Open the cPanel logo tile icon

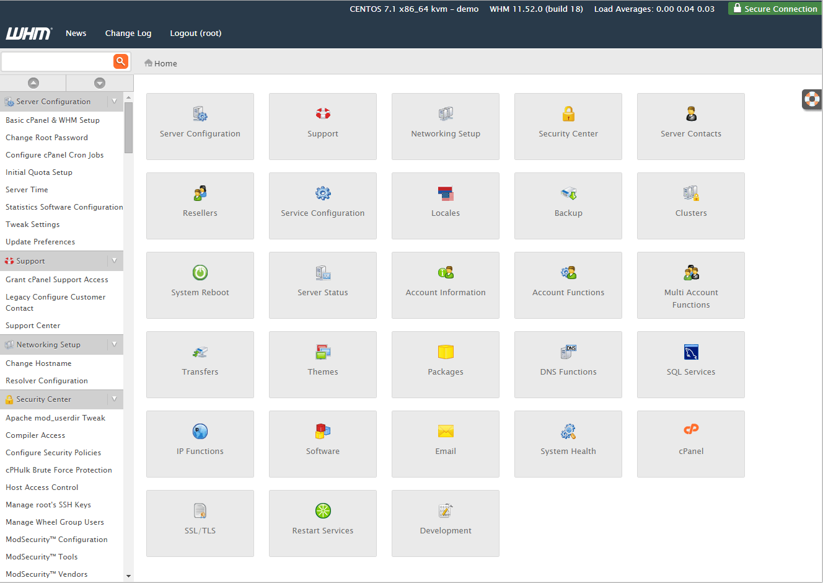coord(691,429)
